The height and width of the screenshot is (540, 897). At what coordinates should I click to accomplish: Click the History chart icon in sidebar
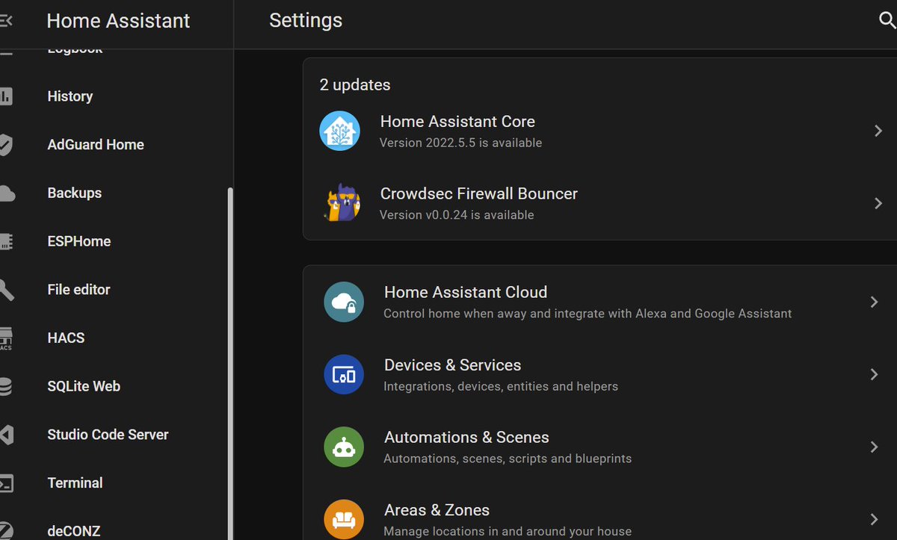[5, 96]
